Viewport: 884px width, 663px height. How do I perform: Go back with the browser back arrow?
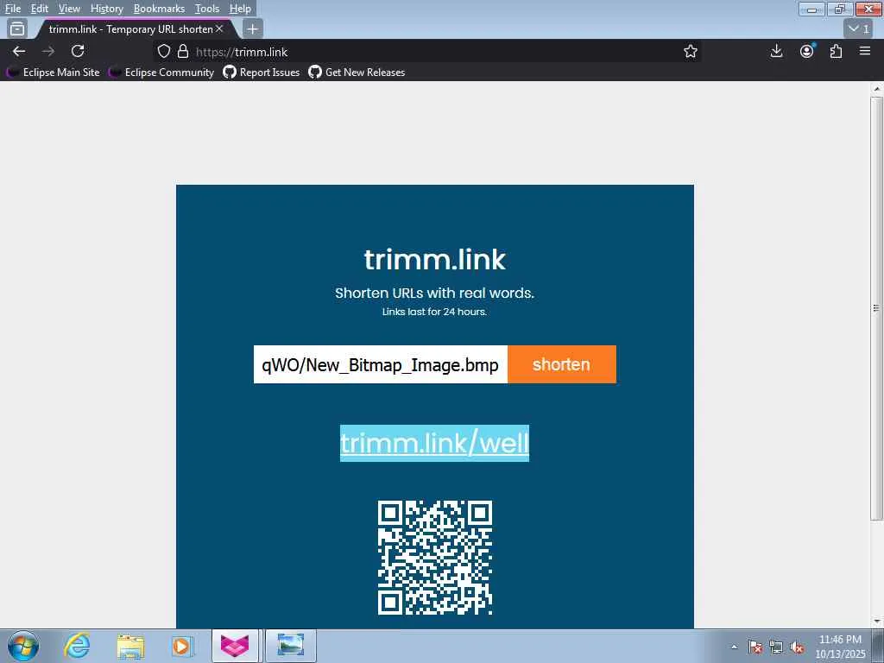(x=19, y=51)
